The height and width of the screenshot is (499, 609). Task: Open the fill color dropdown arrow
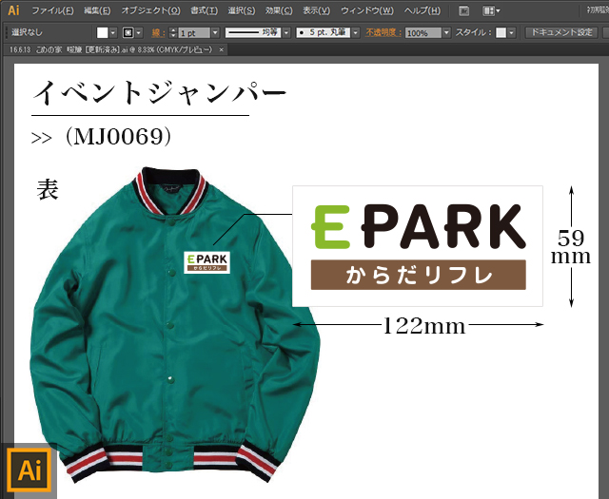tap(113, 32)
